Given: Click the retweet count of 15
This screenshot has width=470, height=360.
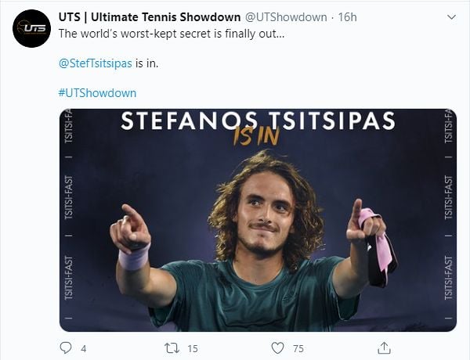Looking at the screenshot, I should point(191,348).
